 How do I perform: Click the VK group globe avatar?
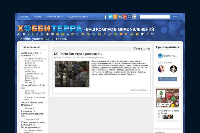tap(160, 56)
